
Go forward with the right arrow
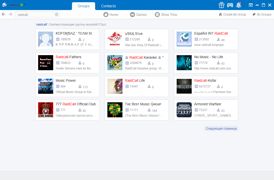coord(10,14)
